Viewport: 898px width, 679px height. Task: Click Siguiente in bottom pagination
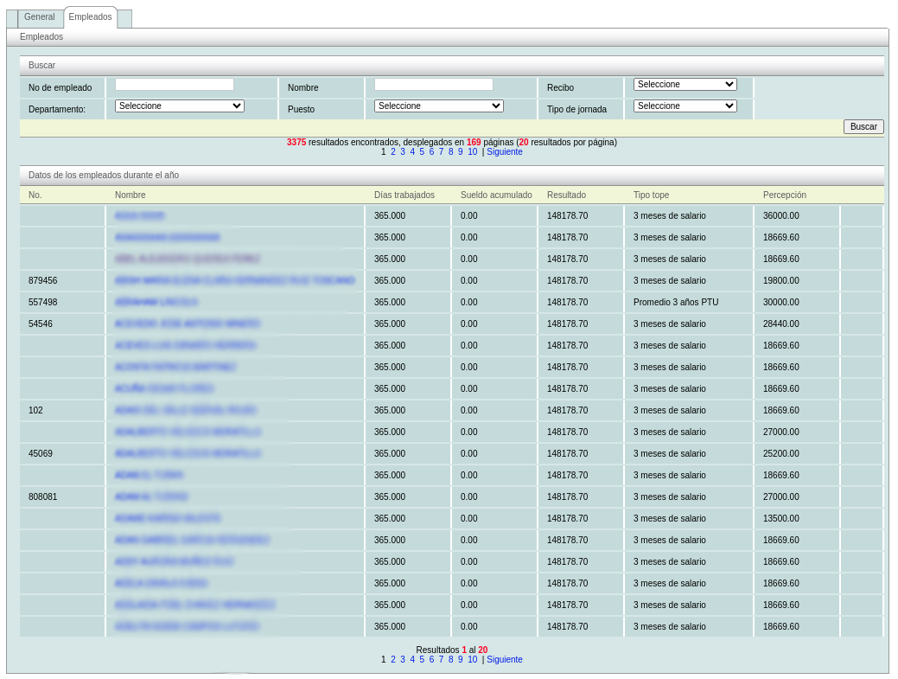pos(504,660)
